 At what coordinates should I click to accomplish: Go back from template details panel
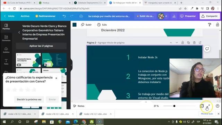pos(19,32)
